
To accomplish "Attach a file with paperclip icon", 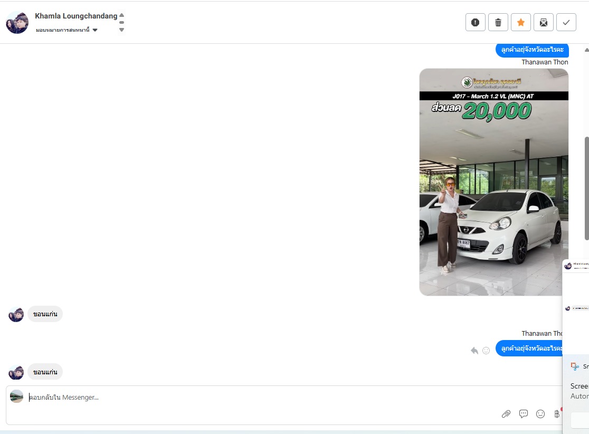I will 506,414.
